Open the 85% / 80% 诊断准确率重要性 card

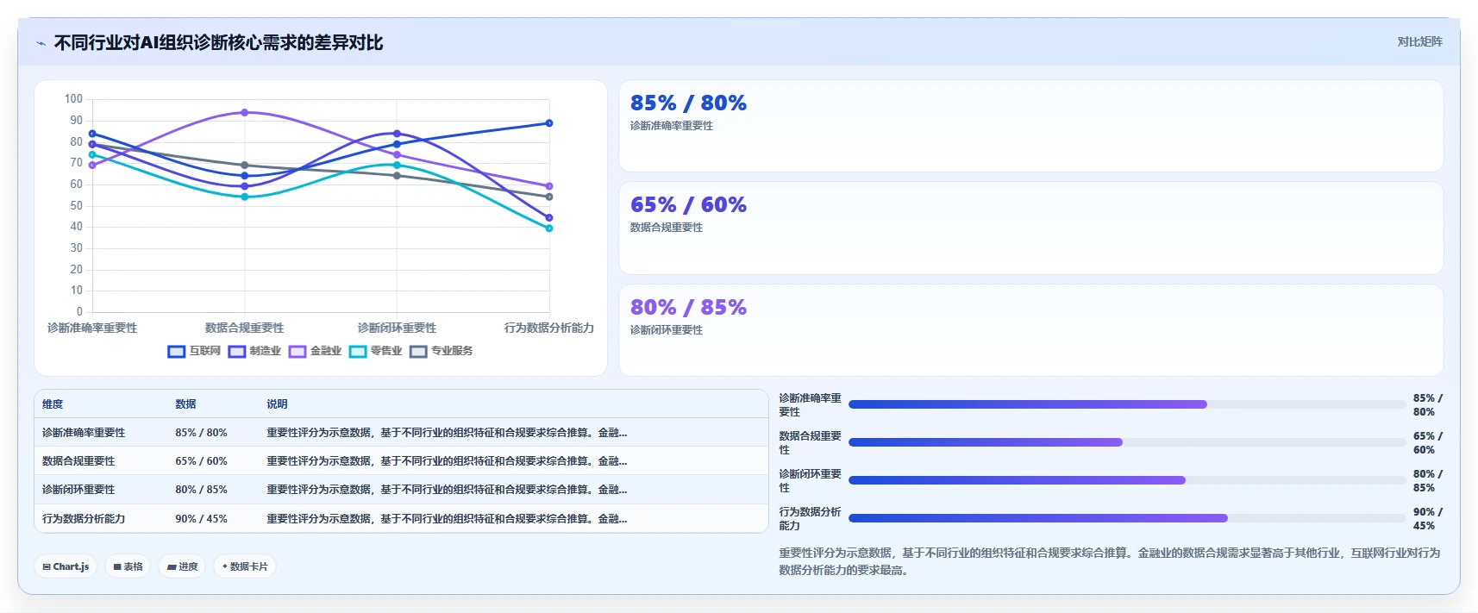click(1030, 126)
